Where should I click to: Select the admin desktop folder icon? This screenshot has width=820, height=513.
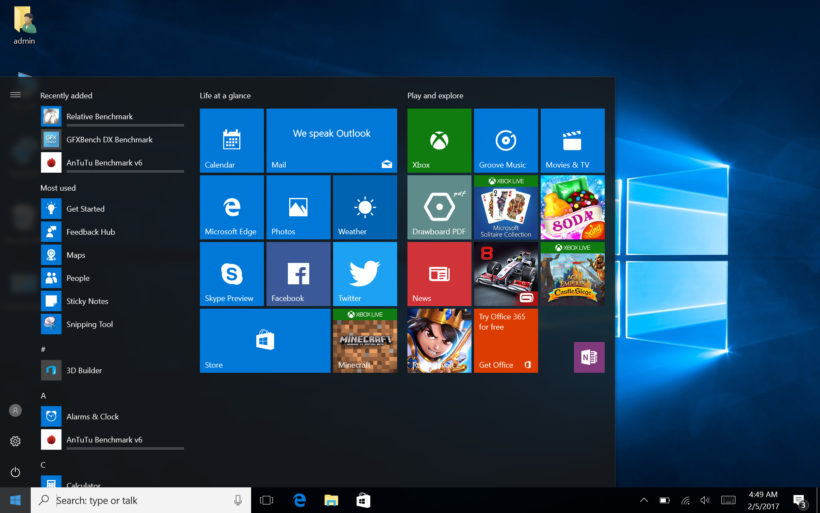tap(24, 25)
